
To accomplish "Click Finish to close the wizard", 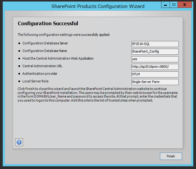I will (x=171, y=156).
